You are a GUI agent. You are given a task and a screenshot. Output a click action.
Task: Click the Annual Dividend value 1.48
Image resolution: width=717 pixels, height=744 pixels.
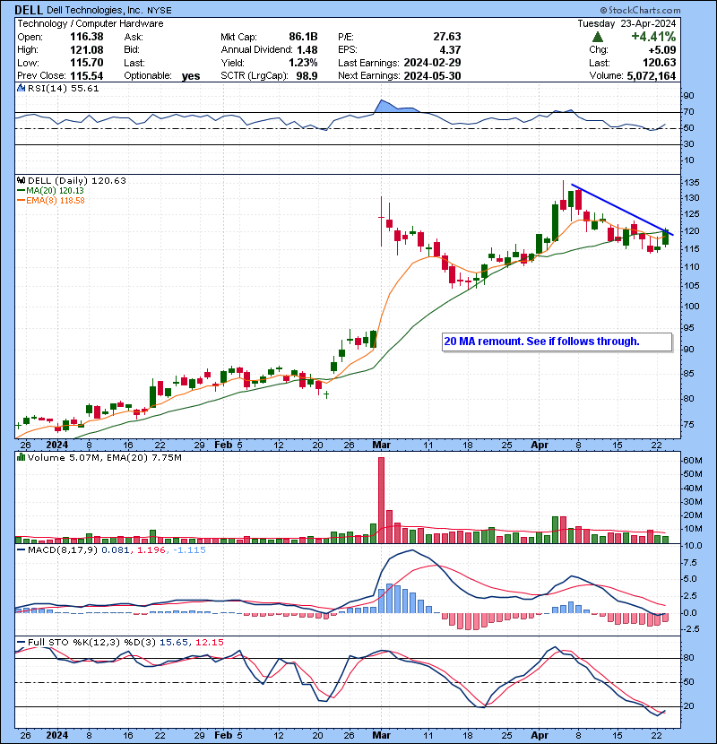point(307,49)
